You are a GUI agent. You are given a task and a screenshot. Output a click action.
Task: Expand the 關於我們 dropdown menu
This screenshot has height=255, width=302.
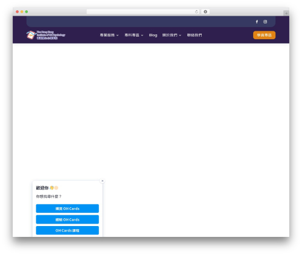point(172,35)
